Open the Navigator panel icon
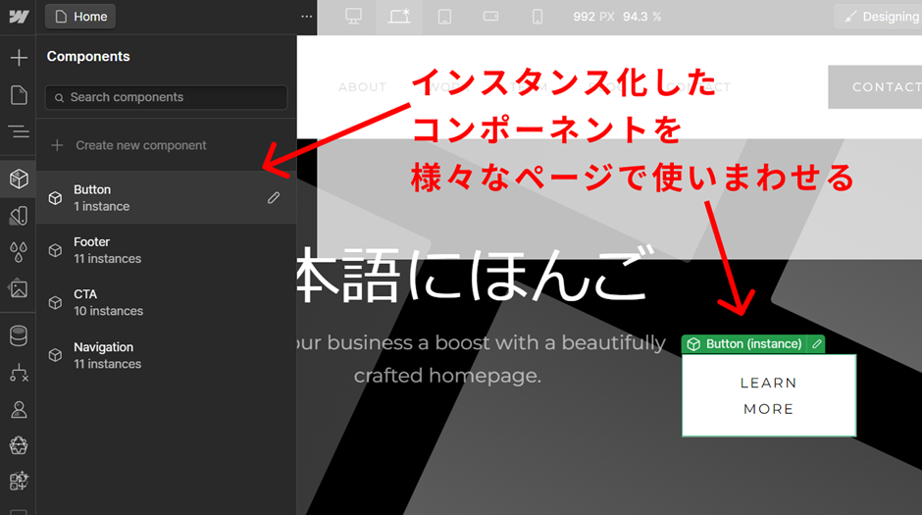The height and width of the screenshot is (515, 922). [19, 131]
